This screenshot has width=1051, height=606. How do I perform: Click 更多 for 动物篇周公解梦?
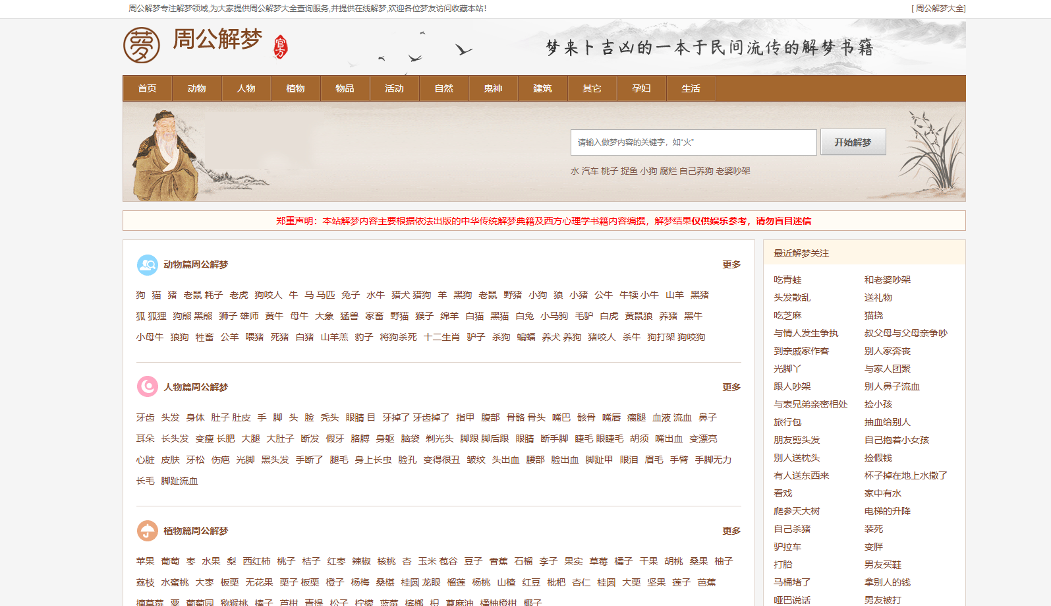(x=731, y=264)
